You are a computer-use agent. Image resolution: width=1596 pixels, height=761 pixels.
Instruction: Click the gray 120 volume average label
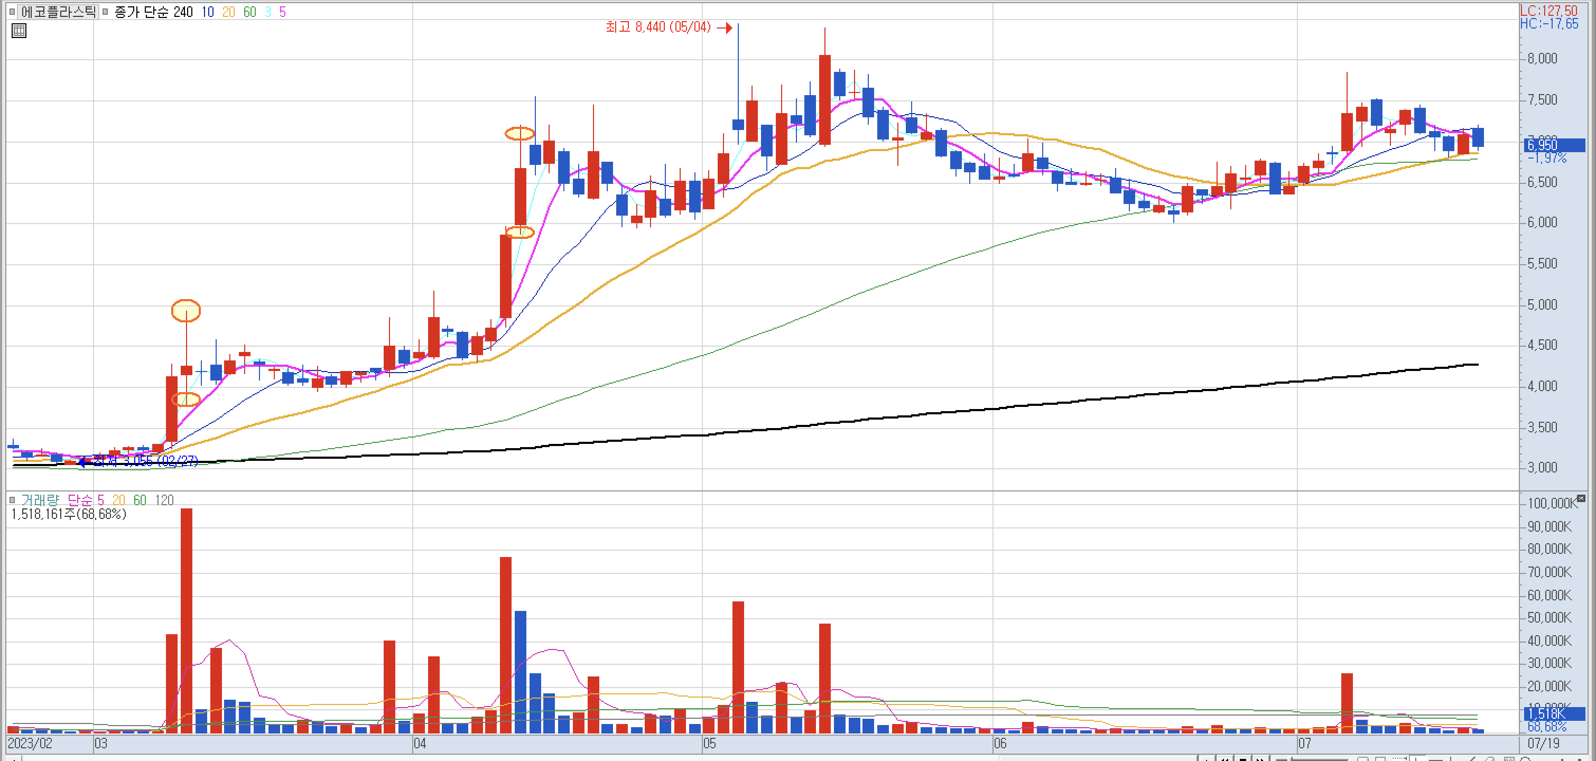pos(164,499)
